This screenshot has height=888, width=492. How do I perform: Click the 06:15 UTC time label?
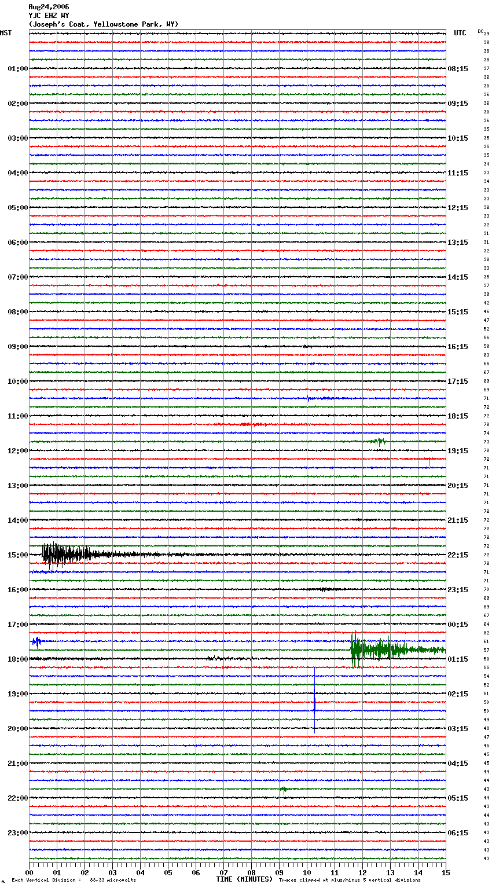(x=458, y=833)
